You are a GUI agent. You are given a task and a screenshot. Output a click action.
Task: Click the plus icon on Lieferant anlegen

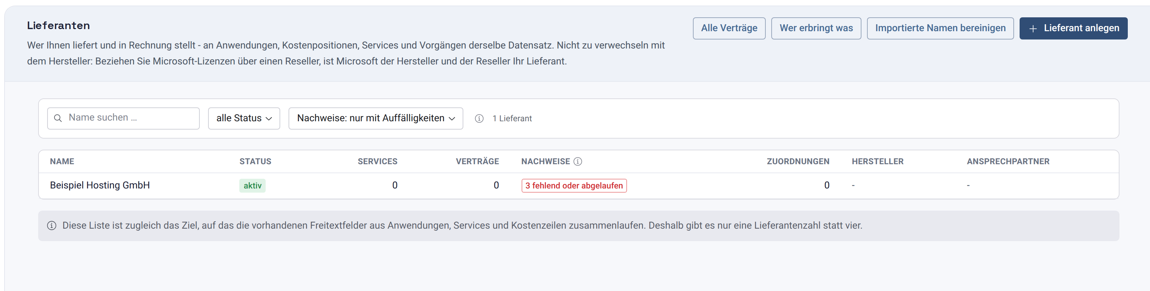tap(1032, 28)
